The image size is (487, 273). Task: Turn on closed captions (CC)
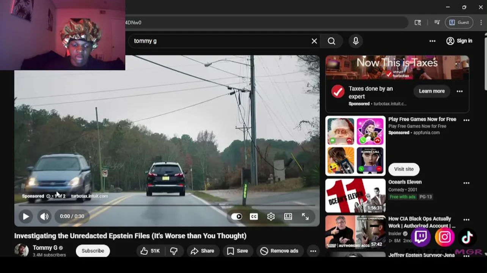click(254, 217)
